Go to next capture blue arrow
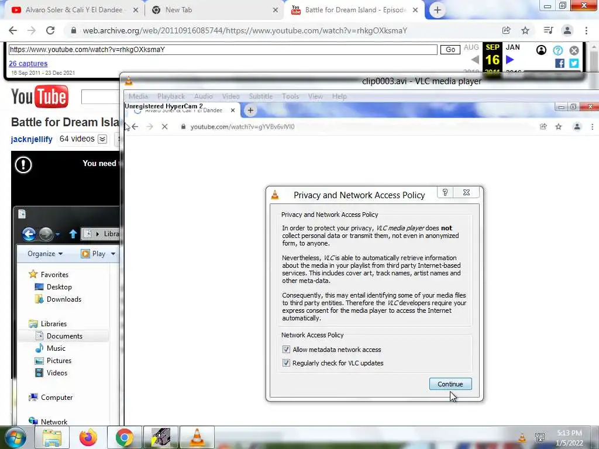Image resolution: width=599 pixels, height=449 pixels. (x=510, y=60)
